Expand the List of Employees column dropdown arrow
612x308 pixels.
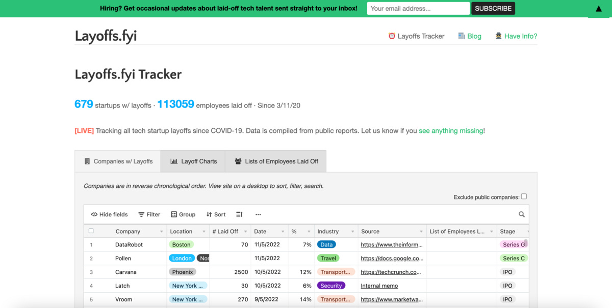coord(492,232)
